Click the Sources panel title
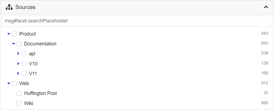The image size is (274, 110). coord(25,7)
